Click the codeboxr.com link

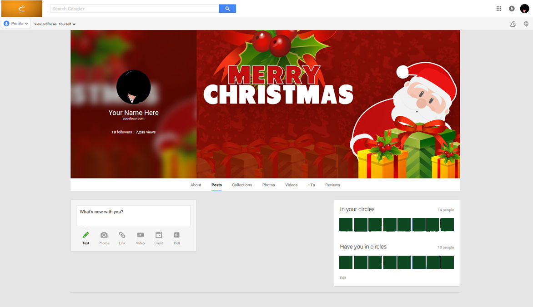click(134, 119)
